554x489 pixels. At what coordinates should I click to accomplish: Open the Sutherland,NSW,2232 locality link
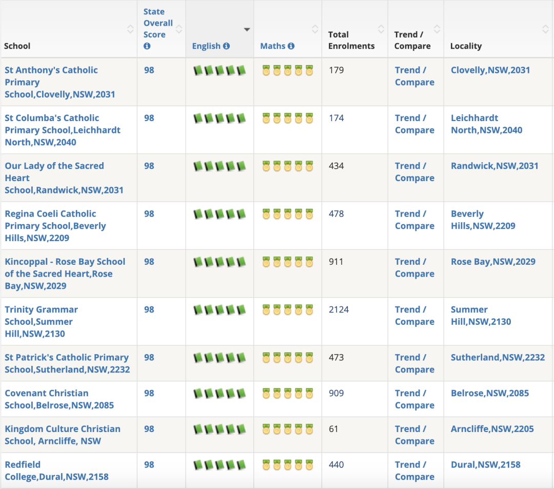(498, 357)
